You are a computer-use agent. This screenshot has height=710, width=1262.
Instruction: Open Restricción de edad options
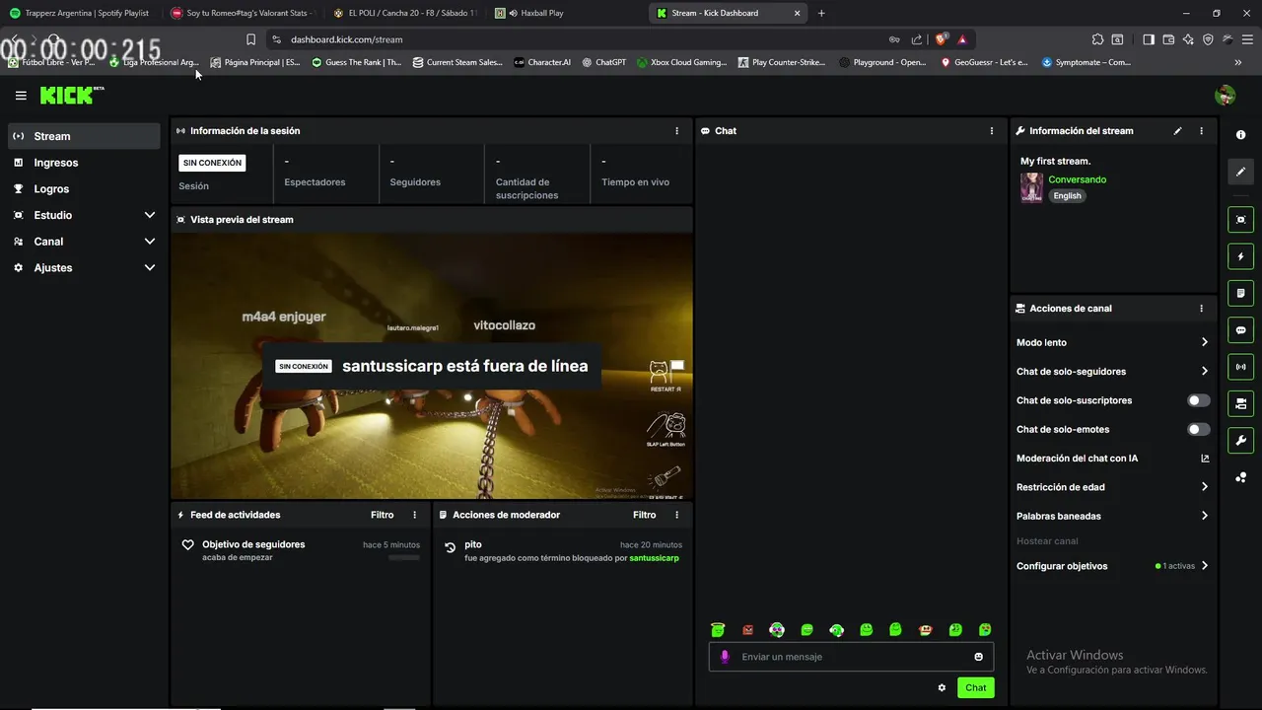coord(1112,486)
